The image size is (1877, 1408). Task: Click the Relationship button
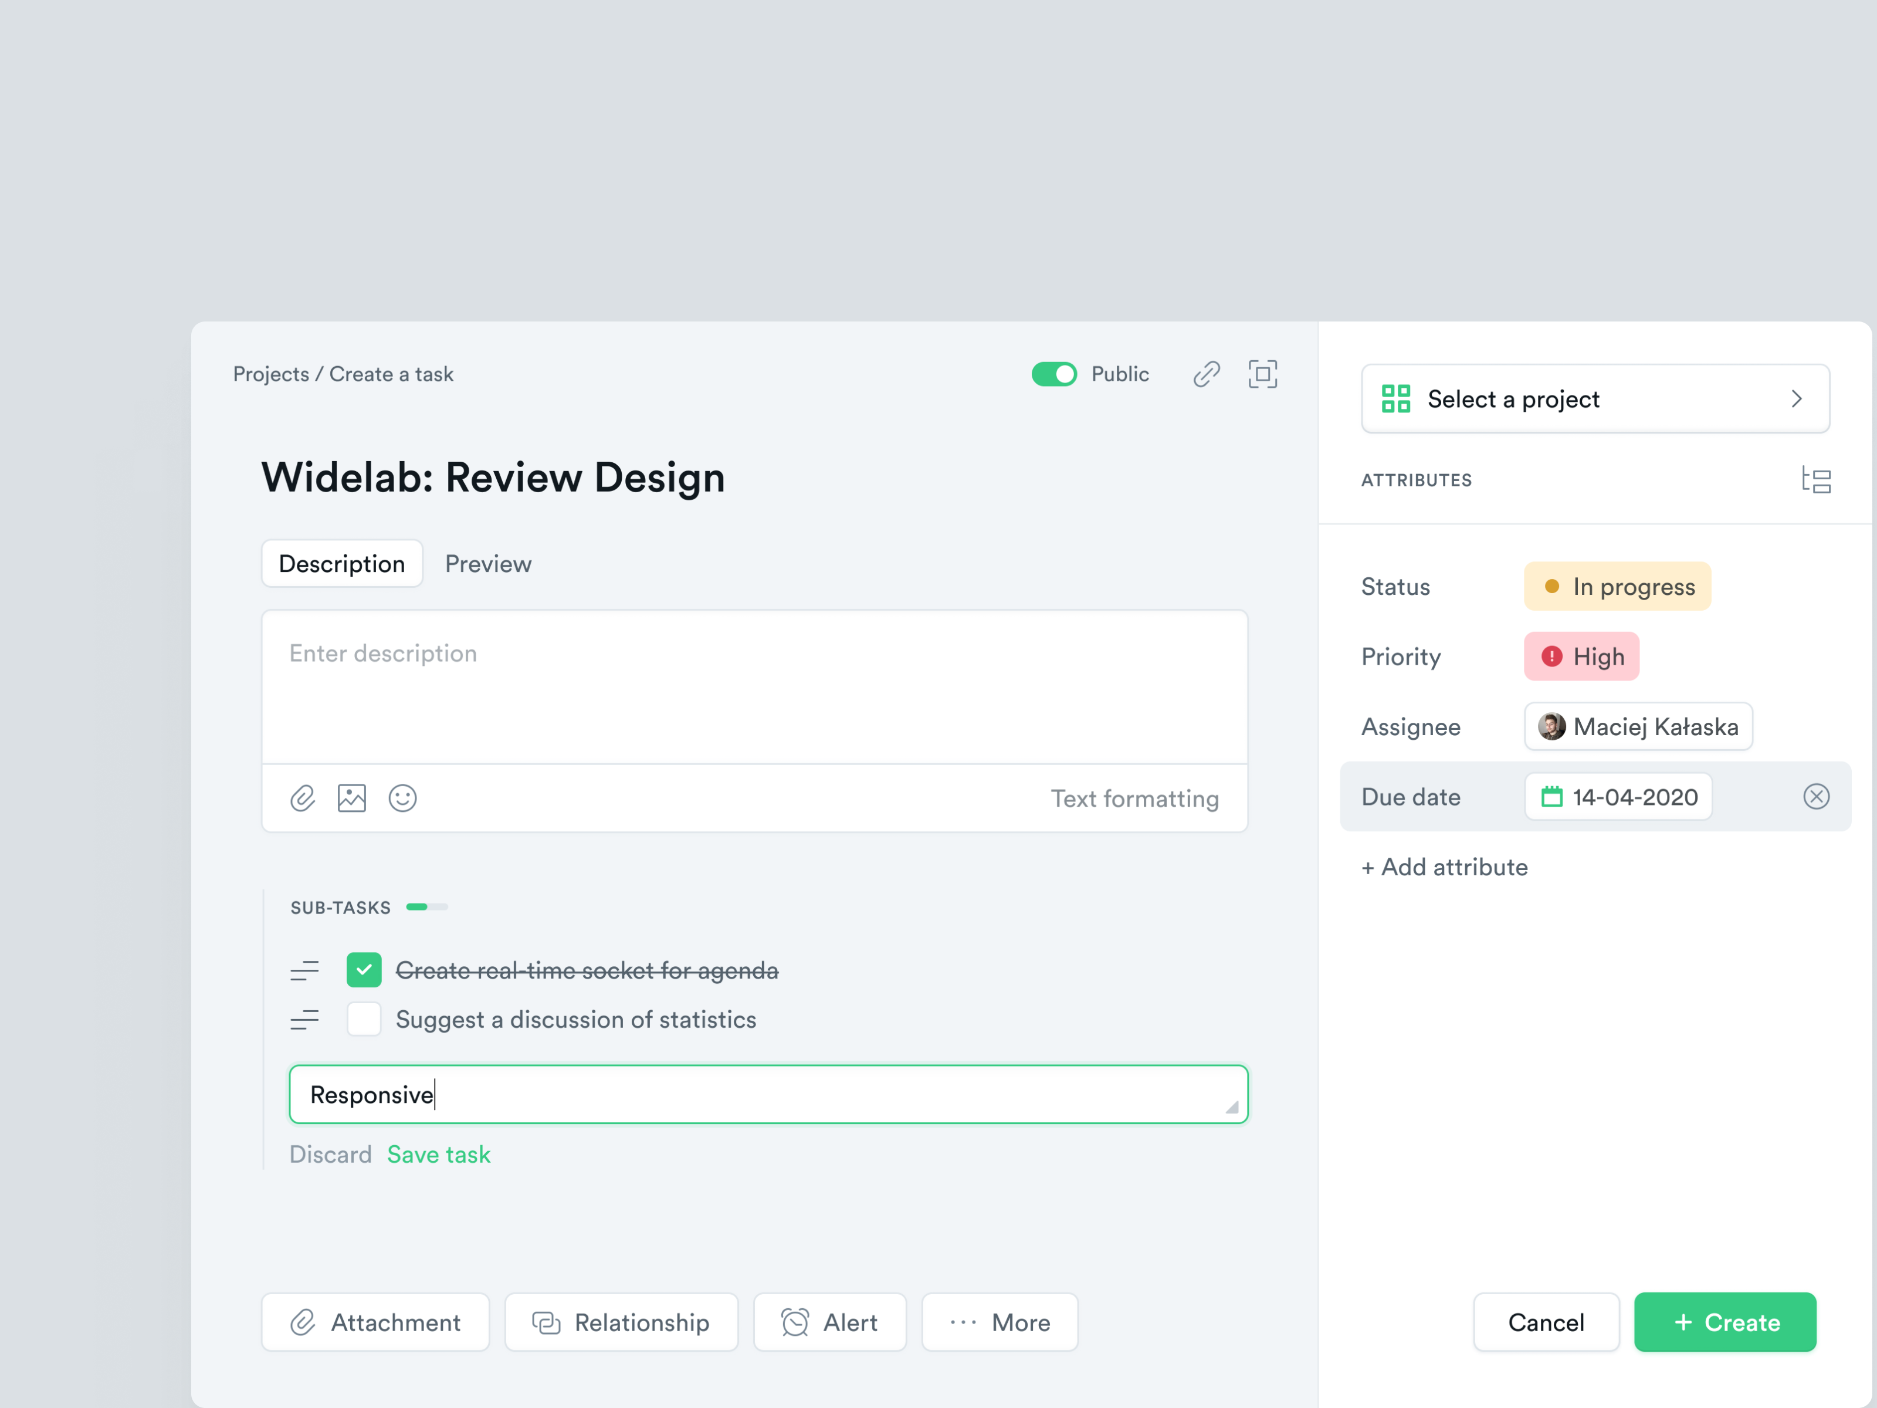(x=621, y=1321)
